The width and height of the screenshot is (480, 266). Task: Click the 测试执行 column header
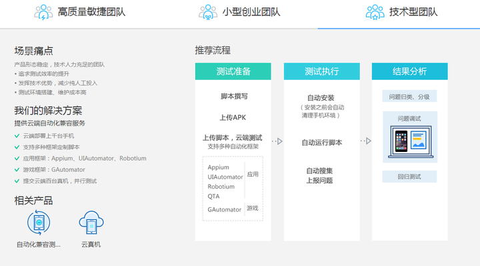[x=322, y=71]
